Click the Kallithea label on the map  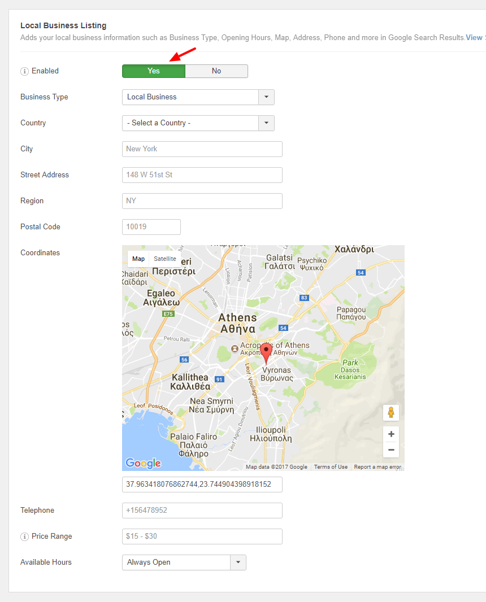point(190,382)
